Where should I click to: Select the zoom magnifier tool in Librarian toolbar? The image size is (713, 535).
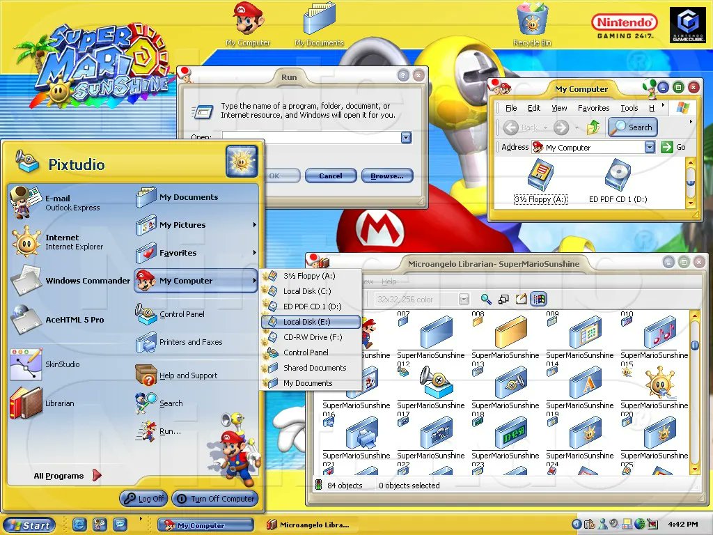(485, 299)
